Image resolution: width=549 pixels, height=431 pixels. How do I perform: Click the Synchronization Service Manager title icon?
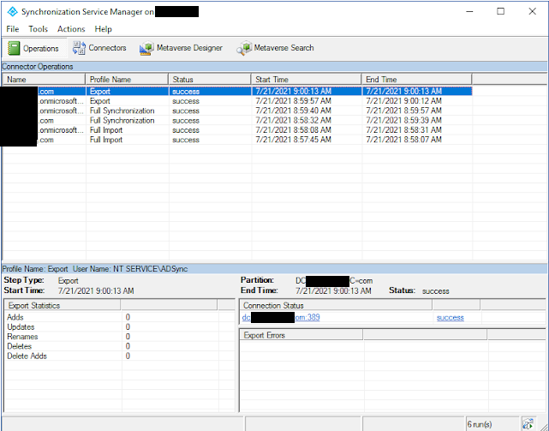(x=12, y=11)
